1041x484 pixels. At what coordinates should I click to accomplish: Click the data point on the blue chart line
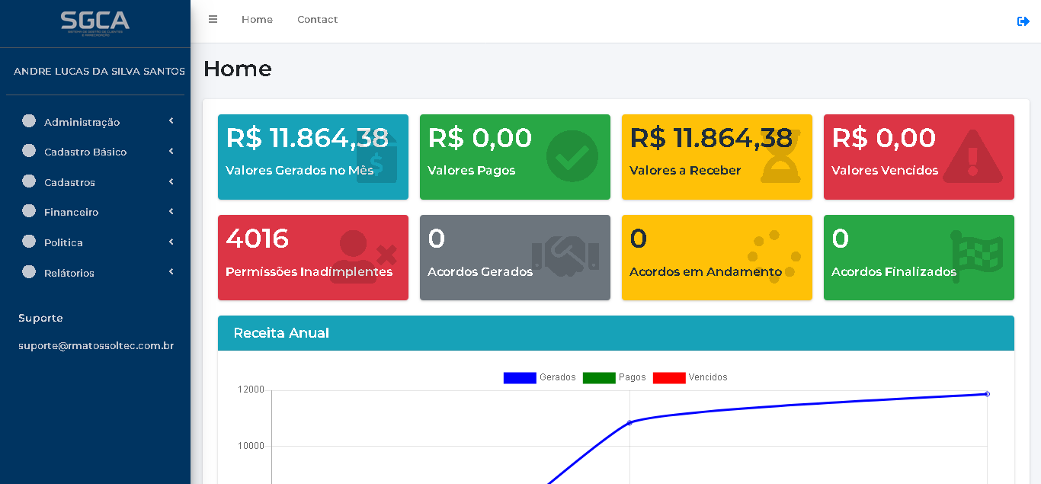pyautogui.click(x=630, y=422)
